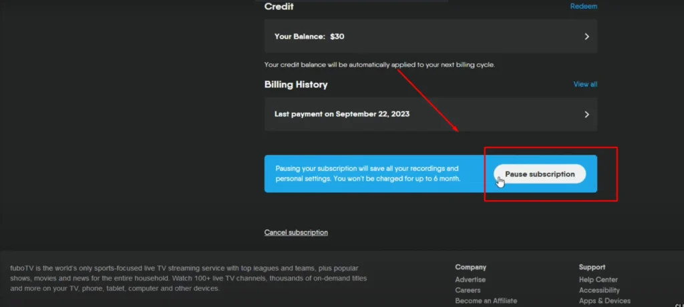
Task: Click the Billing History heading
Action: [x=296, y=85]
